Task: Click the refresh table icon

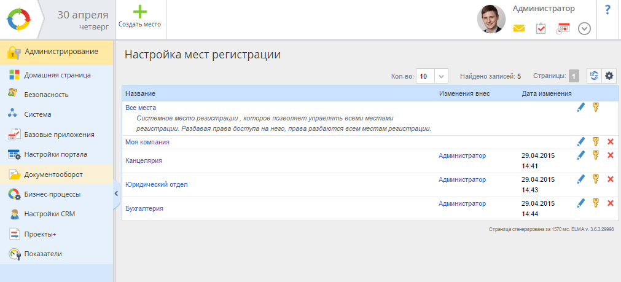Action: [594, 76]
